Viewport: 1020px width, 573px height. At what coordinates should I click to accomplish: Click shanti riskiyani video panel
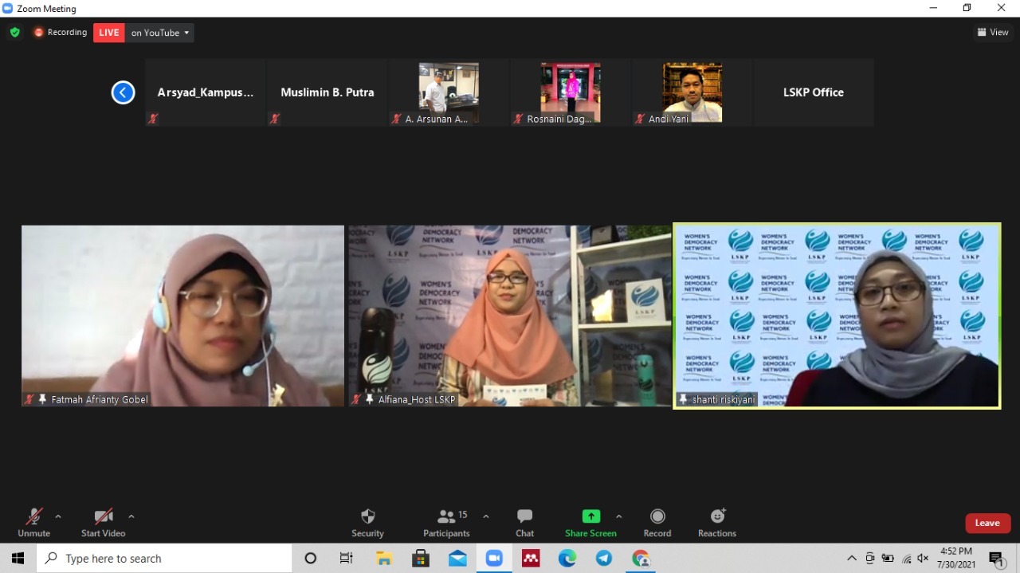837,316
